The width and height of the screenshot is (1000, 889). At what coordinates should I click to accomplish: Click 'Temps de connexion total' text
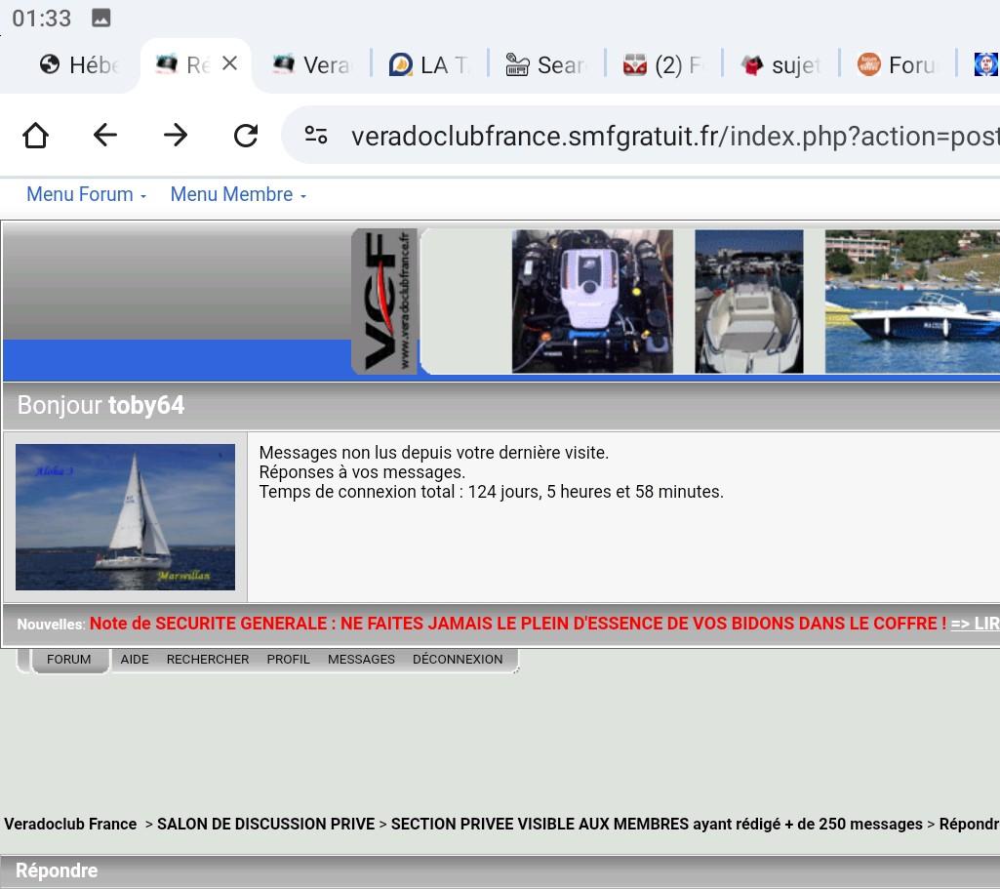coord(491,493)
